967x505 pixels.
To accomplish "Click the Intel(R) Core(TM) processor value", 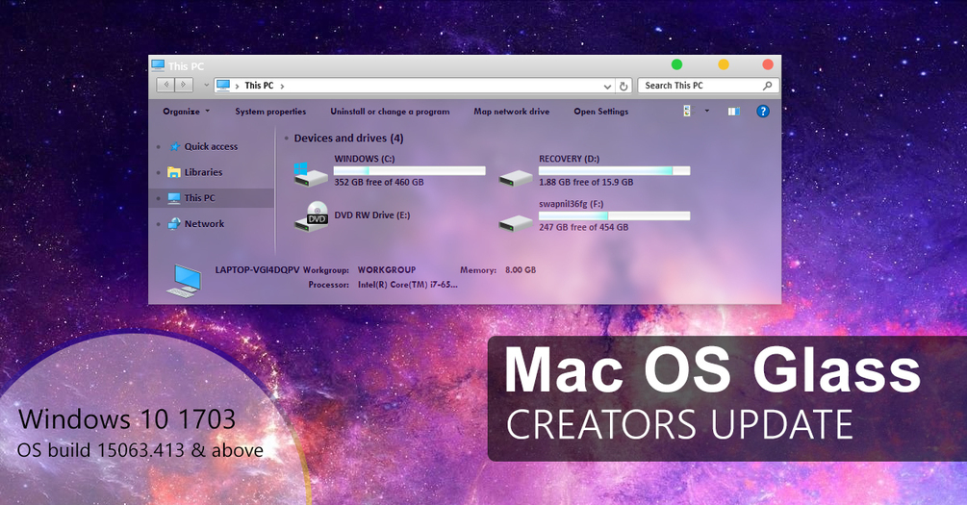I will point(408,285).
